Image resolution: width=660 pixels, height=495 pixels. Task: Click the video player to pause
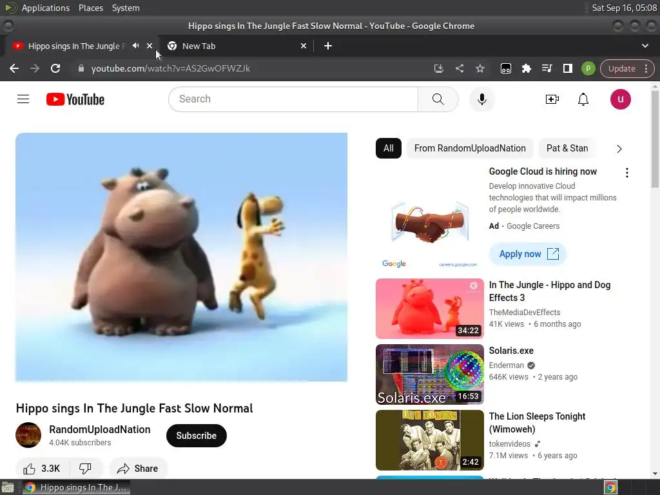(x=181, y=257)
